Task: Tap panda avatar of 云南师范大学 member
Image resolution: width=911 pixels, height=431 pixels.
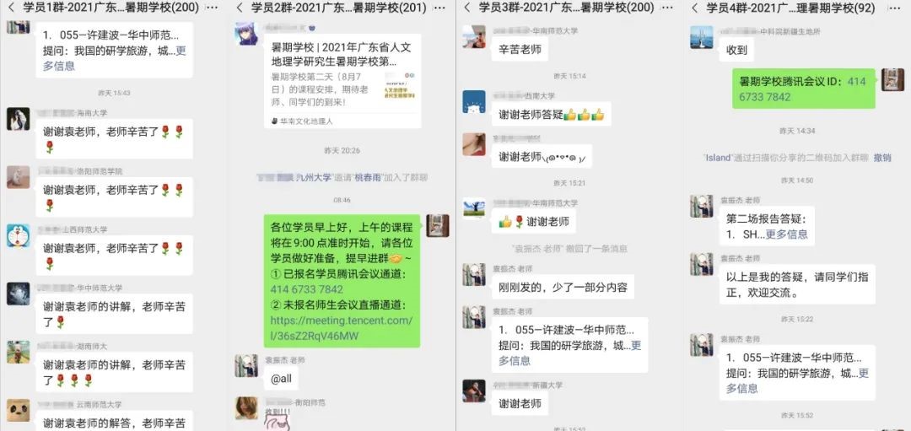Action: click(19, 410)
